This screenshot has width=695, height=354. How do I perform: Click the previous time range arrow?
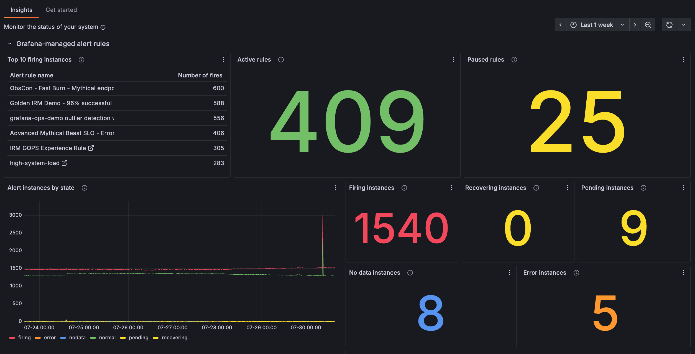(560, 25)
